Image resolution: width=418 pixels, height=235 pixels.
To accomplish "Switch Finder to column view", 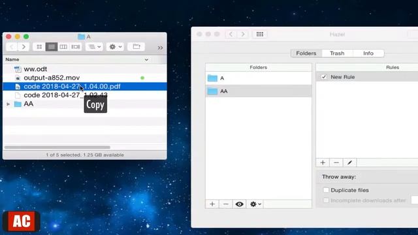I will tap(63, 47).
